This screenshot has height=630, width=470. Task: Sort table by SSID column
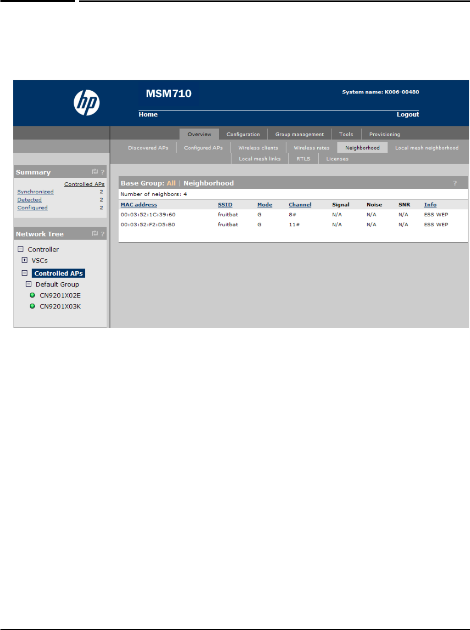(225, 205)
